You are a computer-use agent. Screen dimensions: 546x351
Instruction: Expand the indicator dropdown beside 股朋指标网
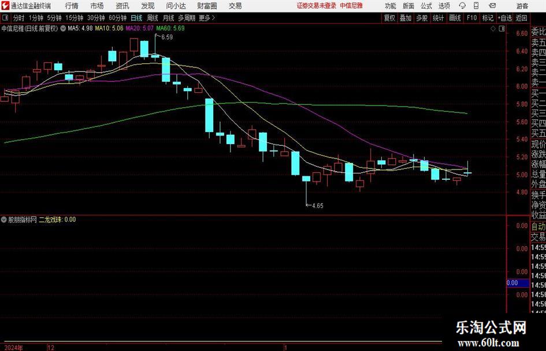point(4,219)
